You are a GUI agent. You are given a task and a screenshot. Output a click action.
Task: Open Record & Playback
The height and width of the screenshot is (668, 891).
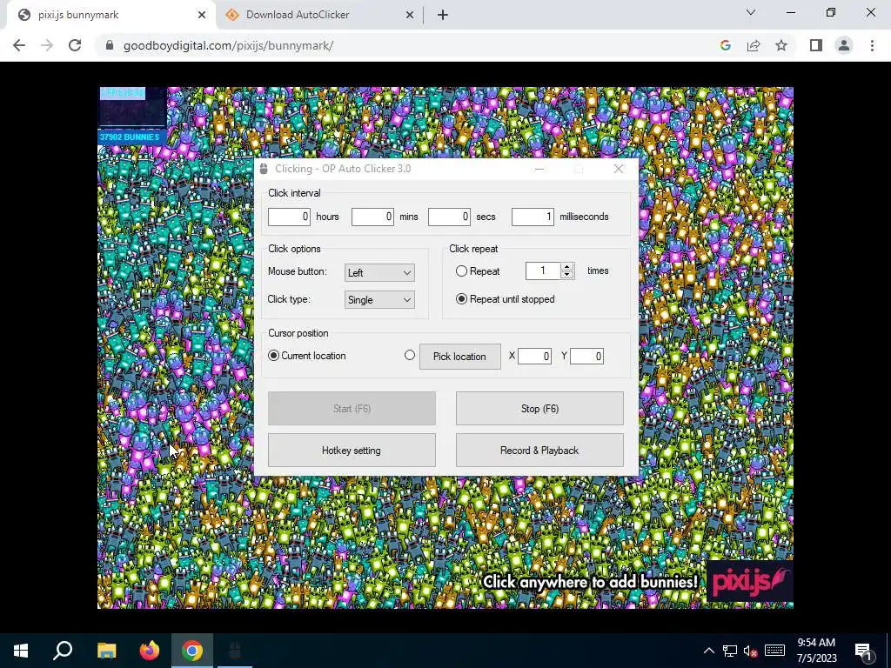tap(539, 451)
